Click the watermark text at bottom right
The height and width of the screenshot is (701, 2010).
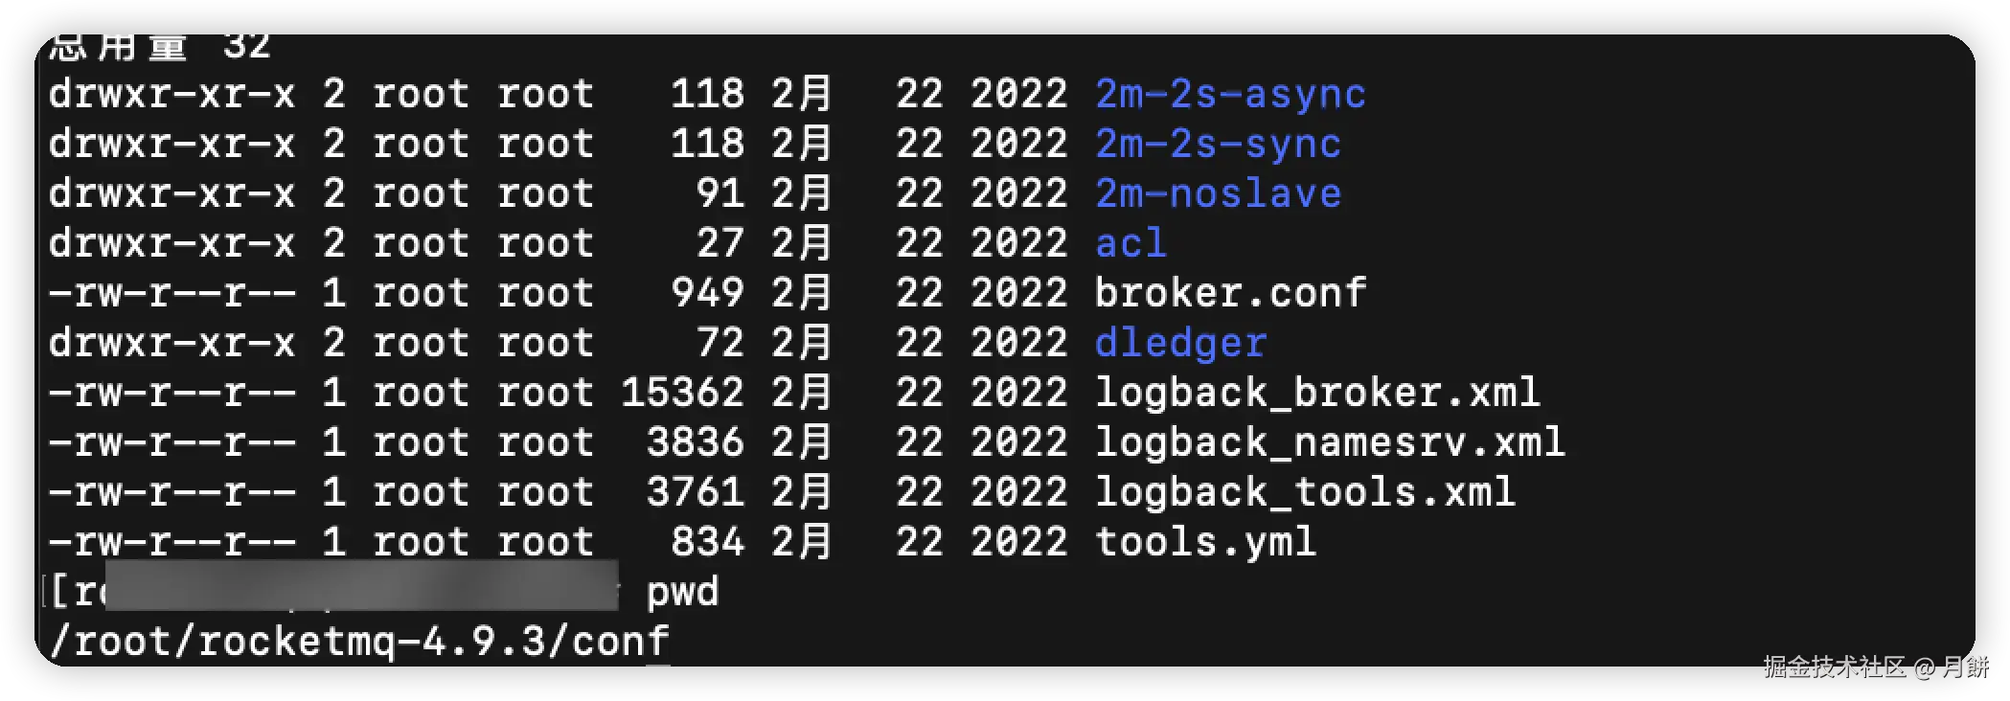[x=1875, y=667]
